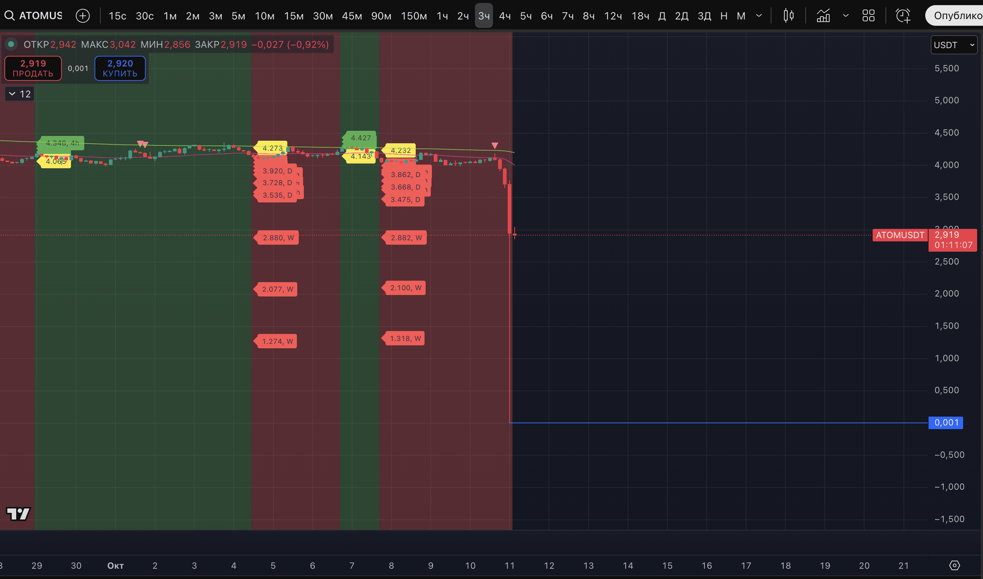Open the USDT currency dropdown

[x=954, y=45]
